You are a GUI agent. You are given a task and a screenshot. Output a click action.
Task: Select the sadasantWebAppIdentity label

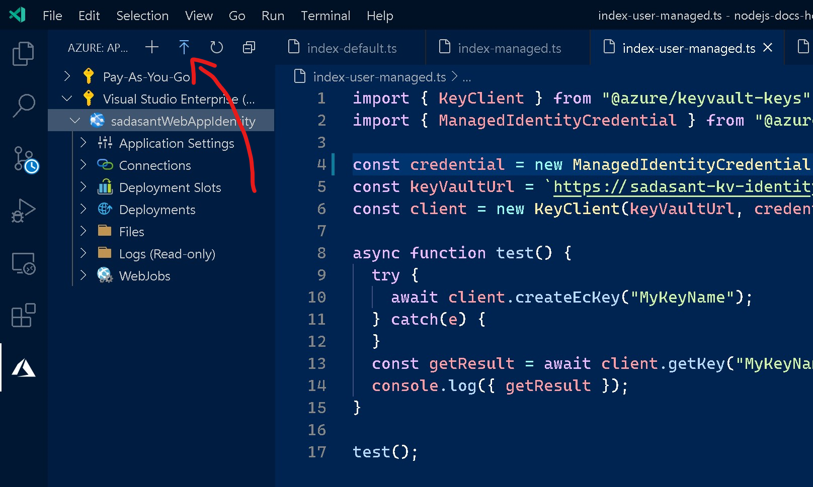point(183,121)
